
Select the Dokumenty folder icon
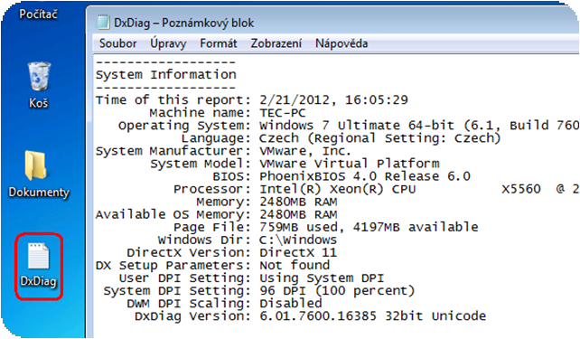[x=39, y=174]
